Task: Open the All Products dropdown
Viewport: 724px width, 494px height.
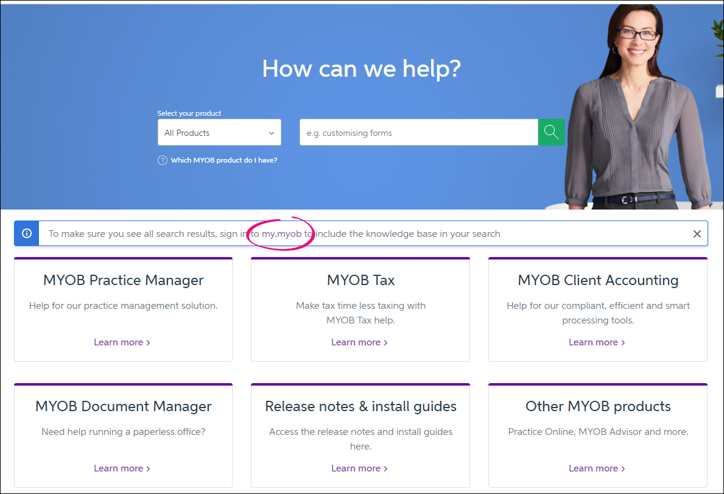Action: pos(219,133)
